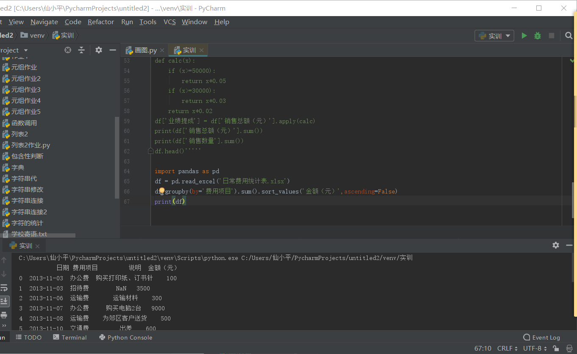Click the inspector hat icon in status bar
The height and width of the screenshot is (354, 577).
click(569, 348)
